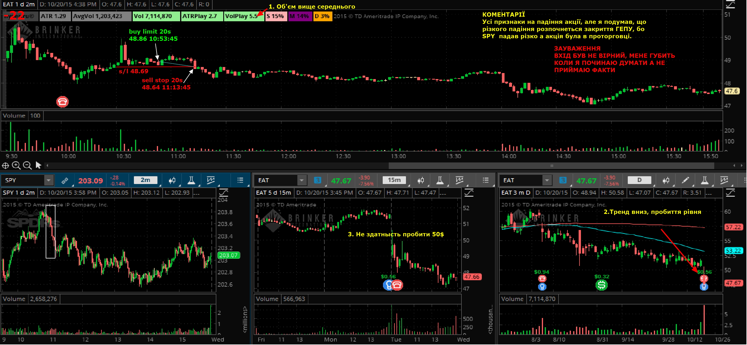
Task: Open chart style candle icon in EAT daily toolbar
Action: 666,181
